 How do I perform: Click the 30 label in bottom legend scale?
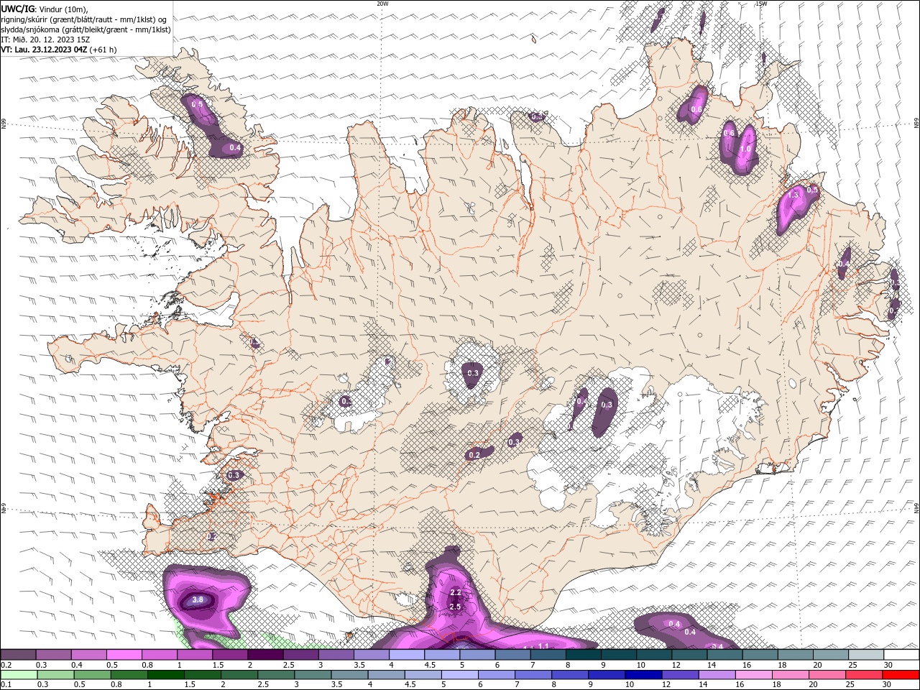(x=888, y=685)
